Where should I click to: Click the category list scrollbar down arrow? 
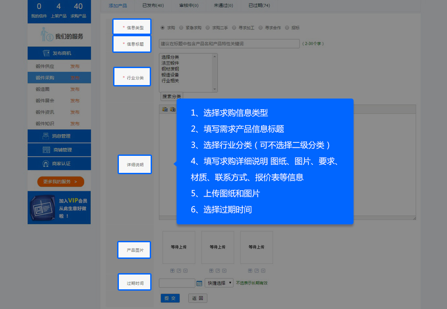click(x=215, y=90)
